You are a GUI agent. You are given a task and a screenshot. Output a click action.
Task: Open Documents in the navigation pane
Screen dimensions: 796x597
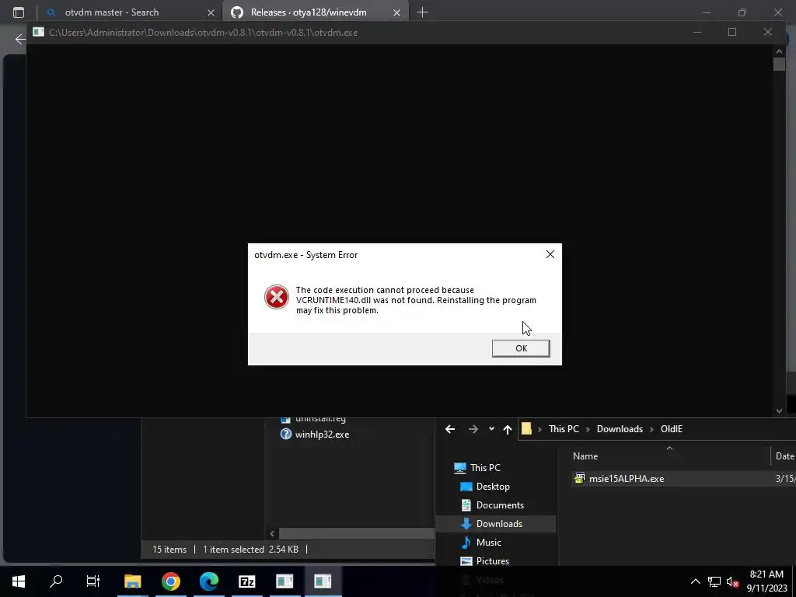(500, 505)
